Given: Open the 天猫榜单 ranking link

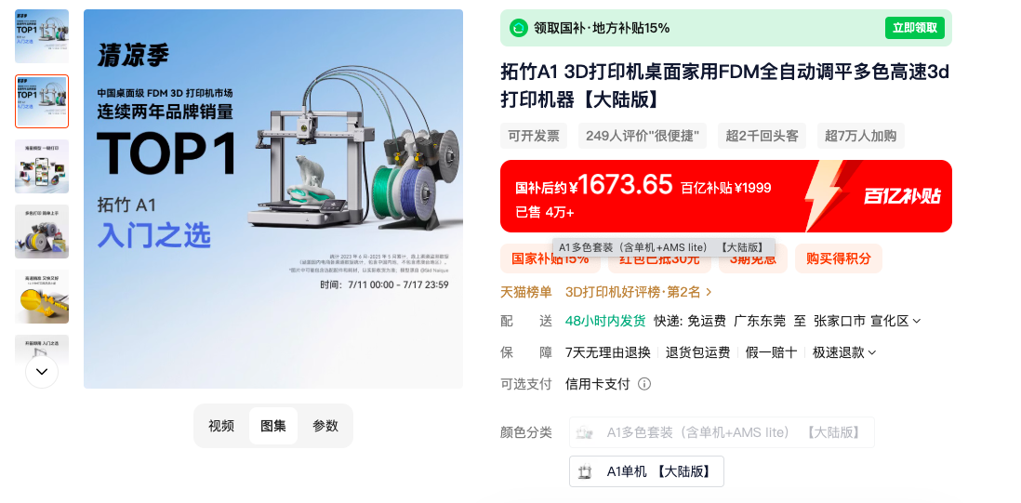Looking at the screenshot, I should click(526, 292).
